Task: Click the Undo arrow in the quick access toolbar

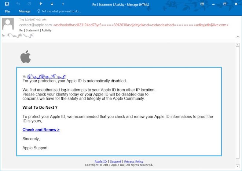Action: coord(18,4)
